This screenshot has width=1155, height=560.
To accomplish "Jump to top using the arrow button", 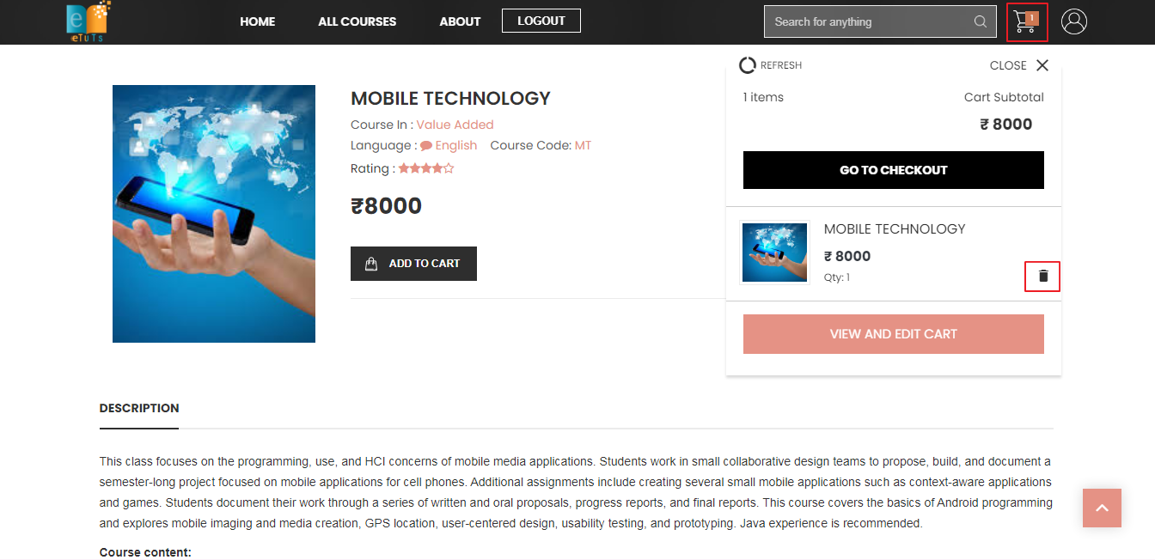I will (x=1102, y=508).
